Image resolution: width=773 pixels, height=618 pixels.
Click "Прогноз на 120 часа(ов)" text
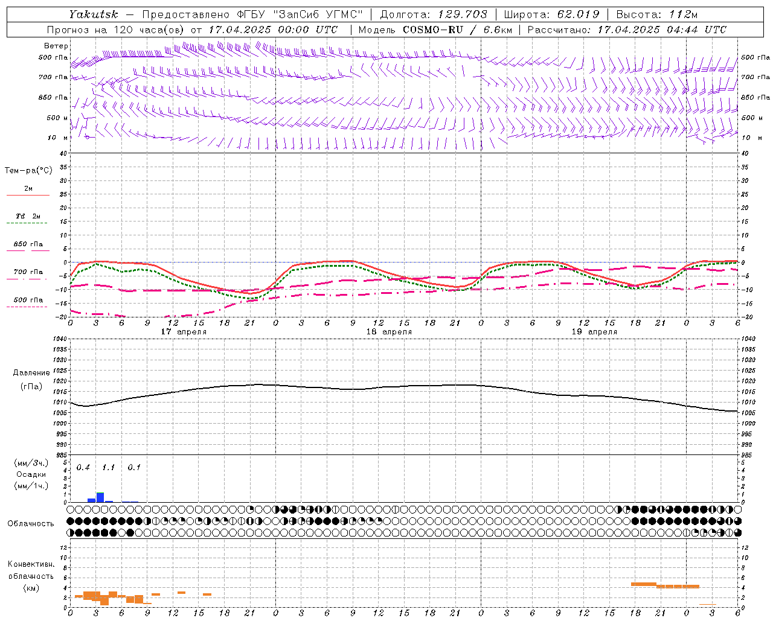(x=116, y=30)
